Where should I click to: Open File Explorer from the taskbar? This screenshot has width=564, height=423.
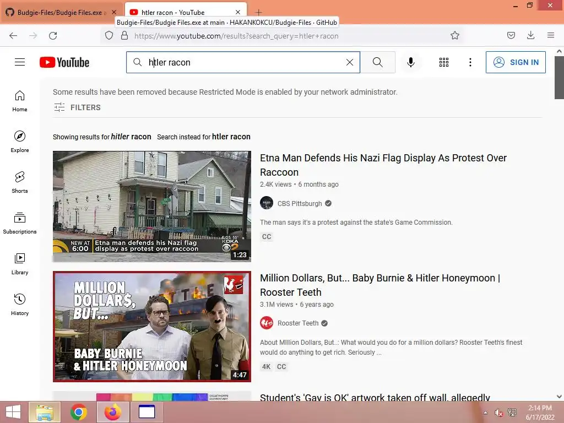point(45,412)
